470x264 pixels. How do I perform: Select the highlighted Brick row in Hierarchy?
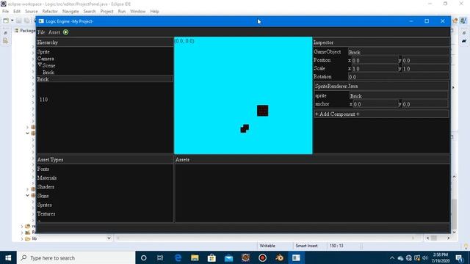[x=104, y=79]
